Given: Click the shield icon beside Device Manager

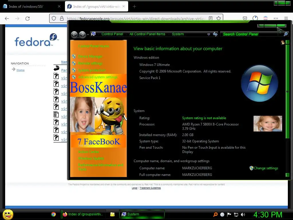Looking at the screenshot, I should (x=74, y=56).
